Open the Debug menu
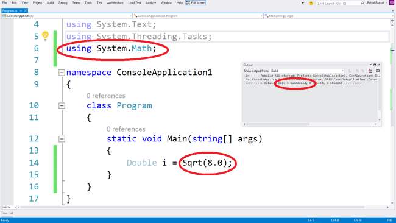This screenshot has height=223, width=396. click(63, 3)
